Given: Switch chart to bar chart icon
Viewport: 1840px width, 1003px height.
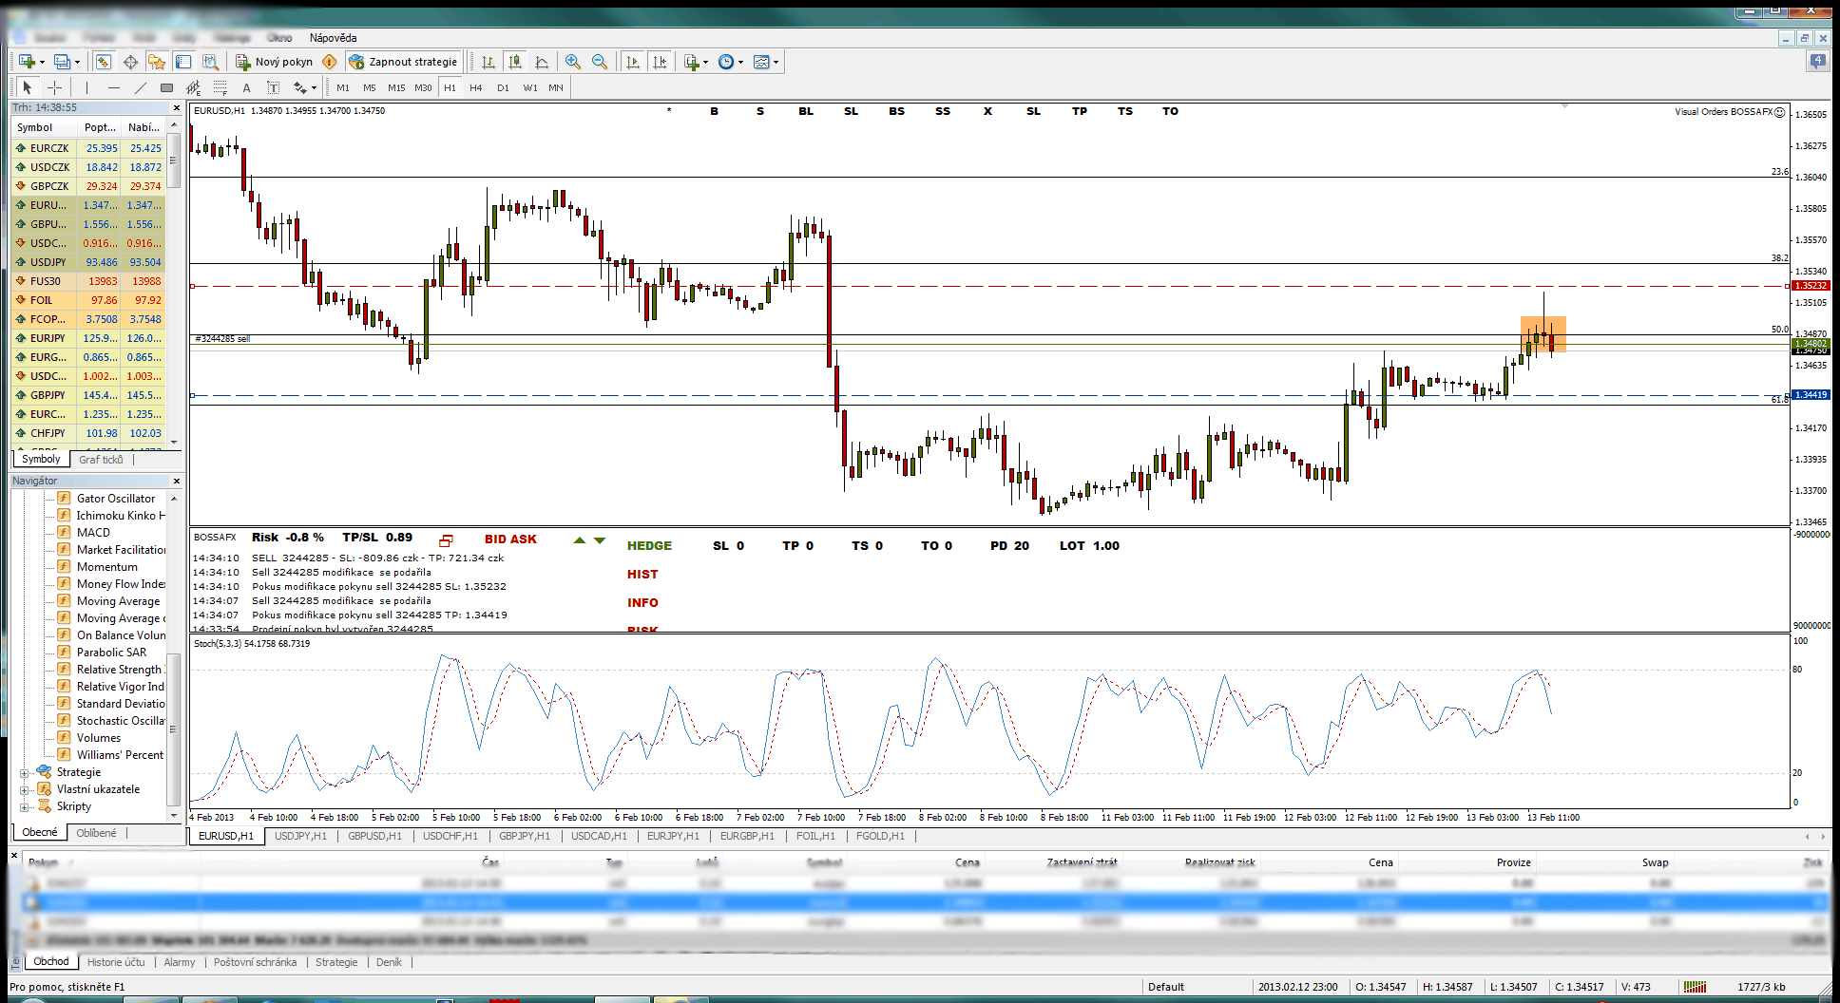Looking at the screenshot, I should tap(489, 62).
